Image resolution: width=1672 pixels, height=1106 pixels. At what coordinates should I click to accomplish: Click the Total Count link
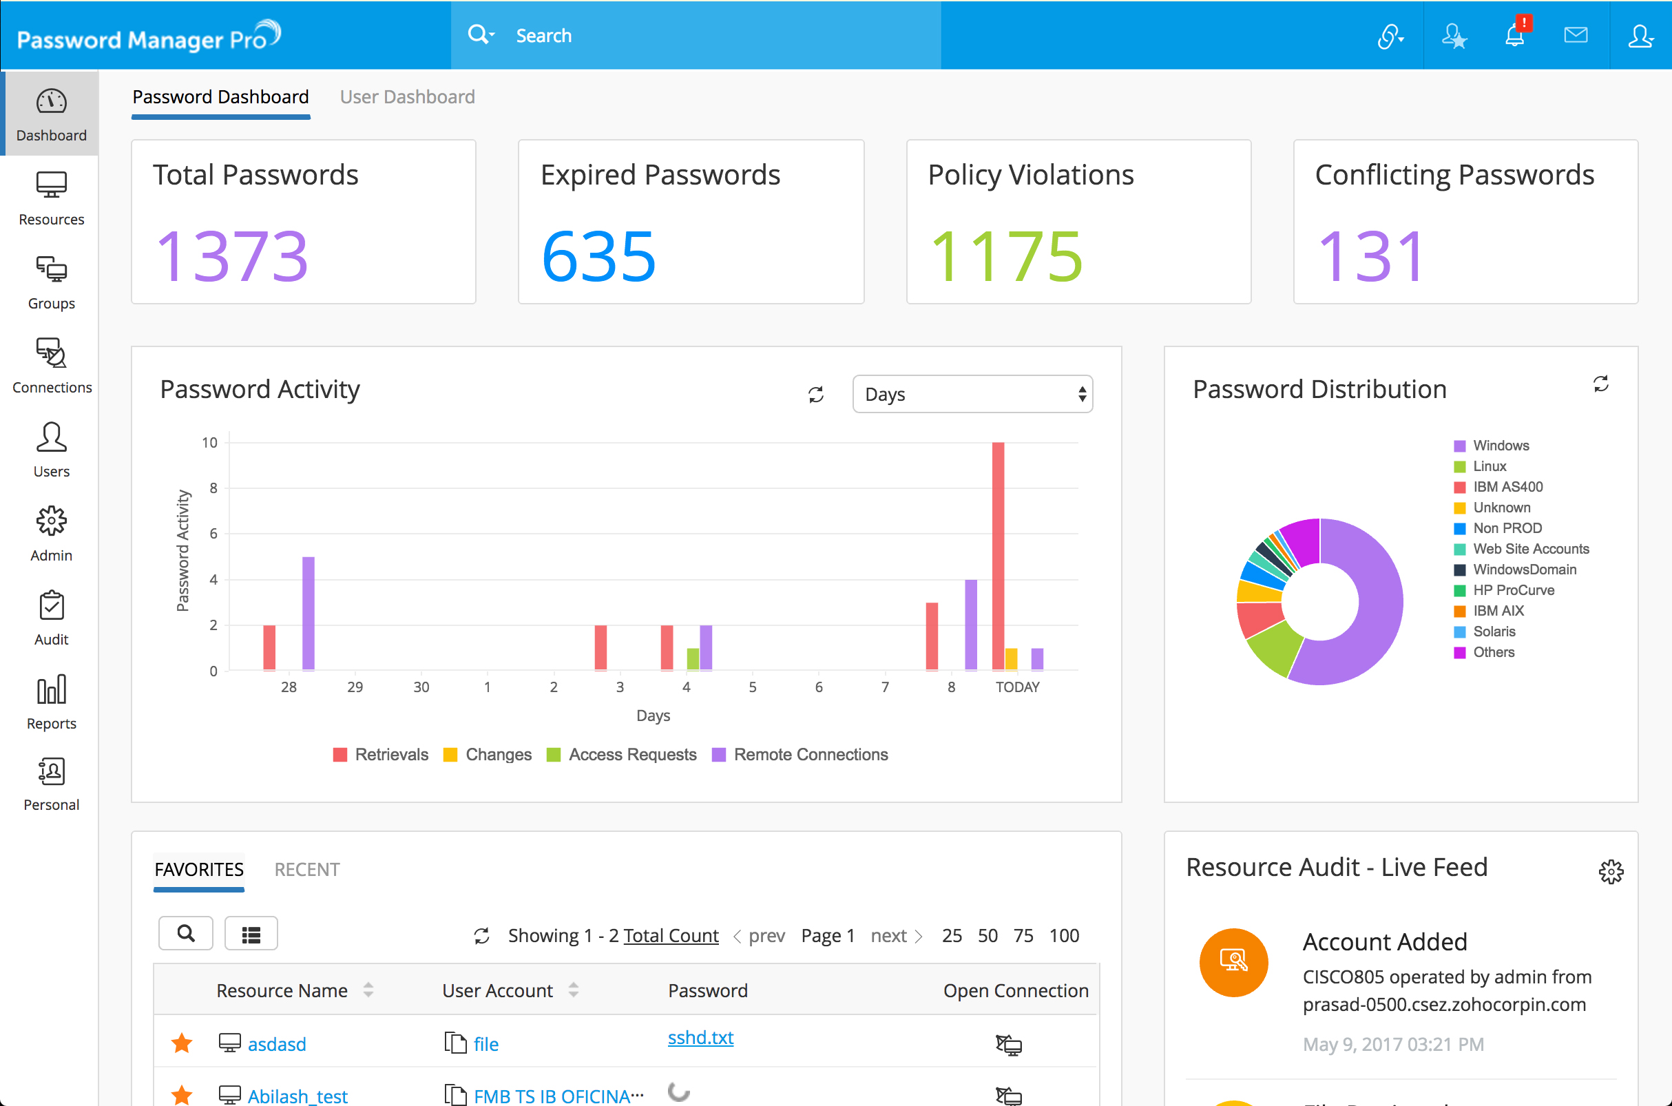pos(671,935)
